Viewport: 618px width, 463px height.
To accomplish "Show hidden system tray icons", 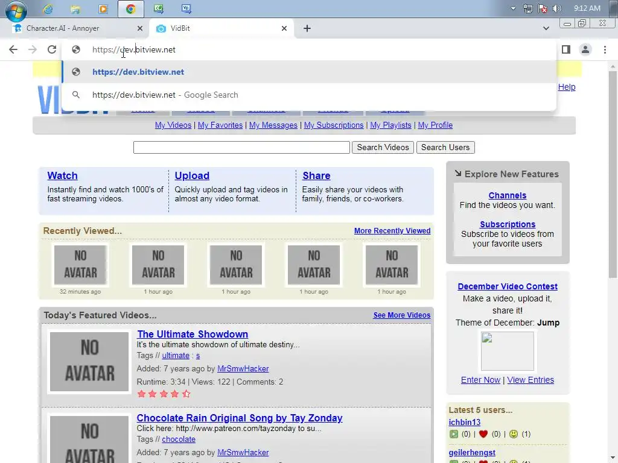I will tap(513, 8).
